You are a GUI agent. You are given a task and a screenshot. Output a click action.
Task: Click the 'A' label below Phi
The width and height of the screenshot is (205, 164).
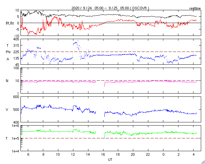coord(8,59)
